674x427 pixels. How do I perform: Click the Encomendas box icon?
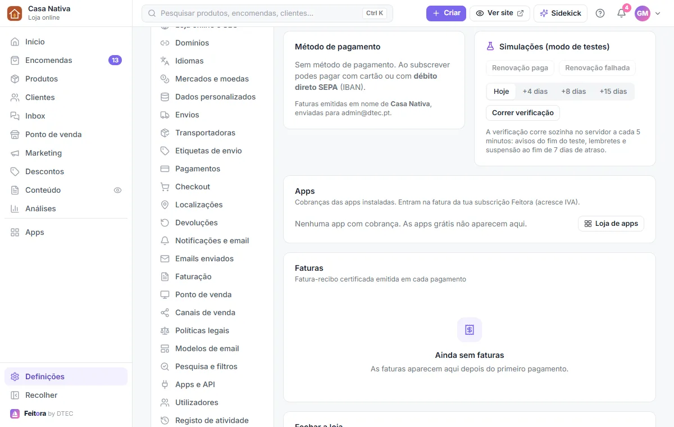(x=15, y=60)
